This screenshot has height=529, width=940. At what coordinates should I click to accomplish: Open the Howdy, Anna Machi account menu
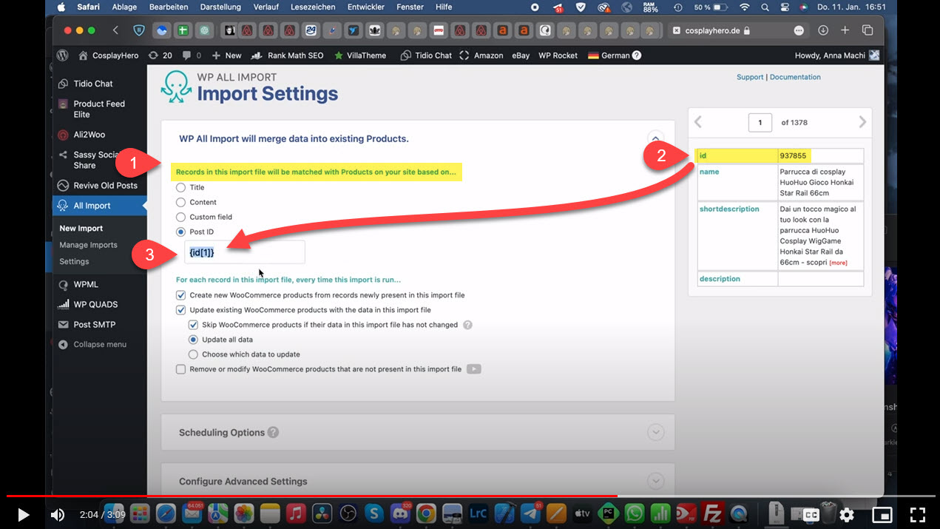836,55
